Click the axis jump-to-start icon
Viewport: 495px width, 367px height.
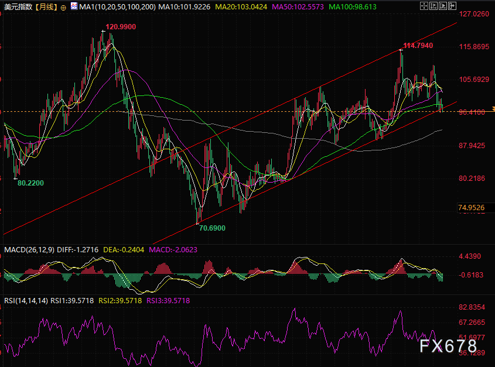pyautogui.click(x=433, y=6)
